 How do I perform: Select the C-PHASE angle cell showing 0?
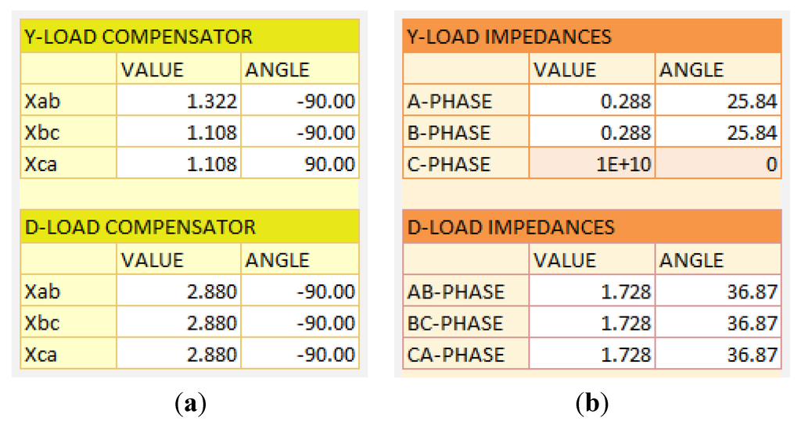coord(717,165)
